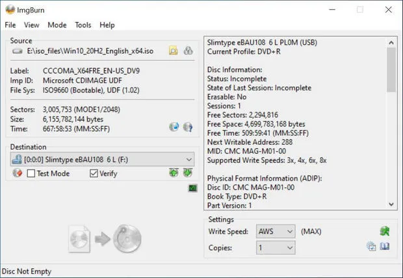
Task: Open the Destination drive dropdown
Action: (x=102, y=160)
